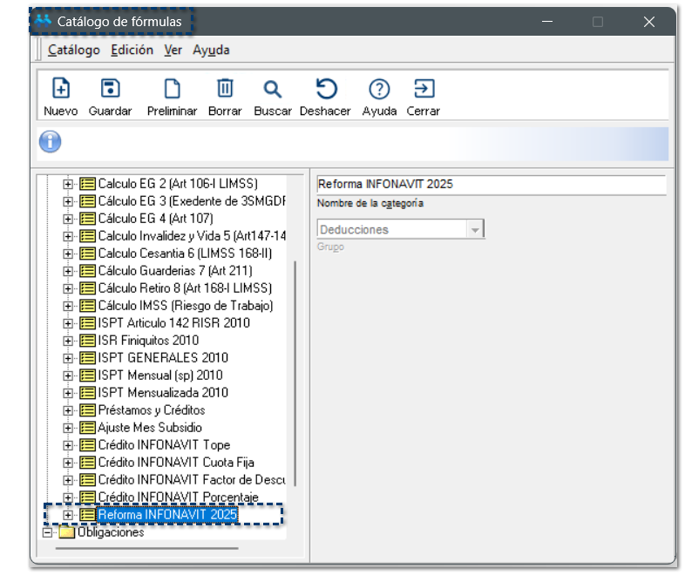
Task: Click the Borrar trash icon
Action: click(225, 89)
